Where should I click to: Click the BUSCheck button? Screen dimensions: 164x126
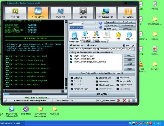pos(127,22)
